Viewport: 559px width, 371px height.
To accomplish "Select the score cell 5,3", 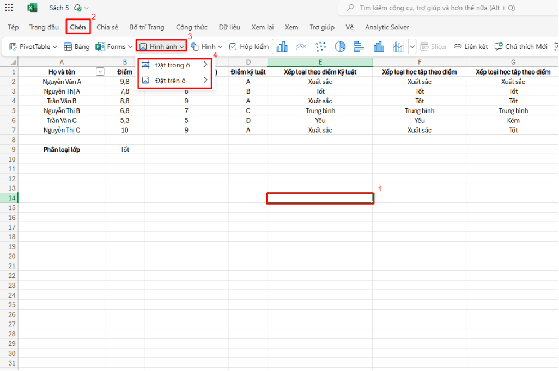I will [x=124, y=120].
